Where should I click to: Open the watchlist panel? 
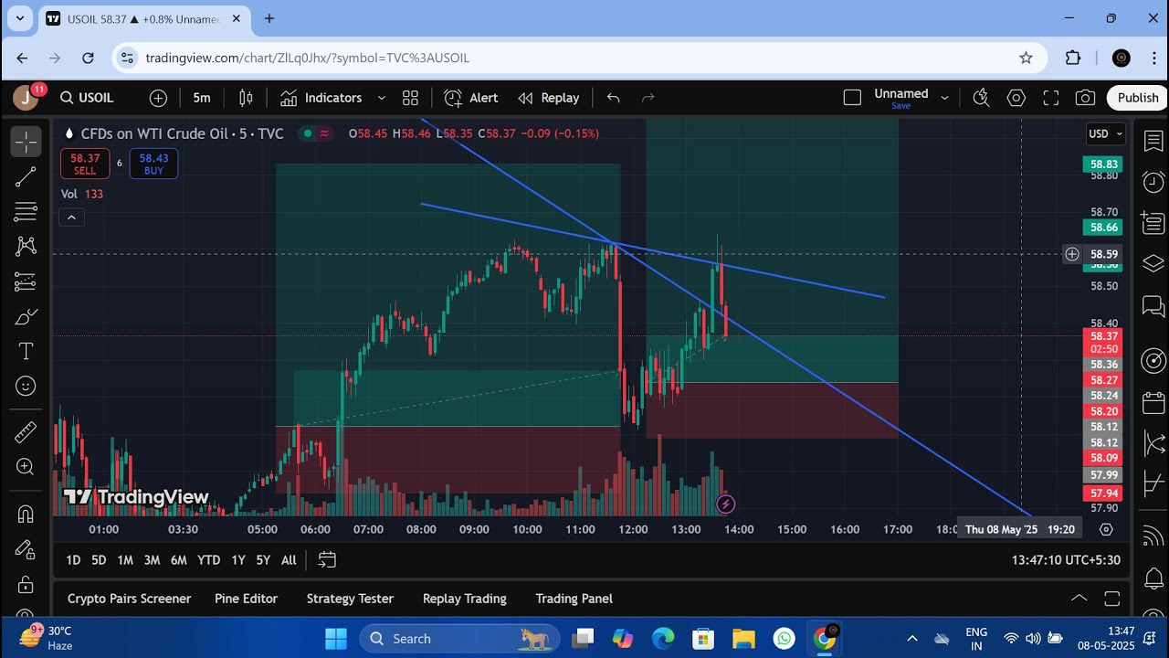point(1153,142)
